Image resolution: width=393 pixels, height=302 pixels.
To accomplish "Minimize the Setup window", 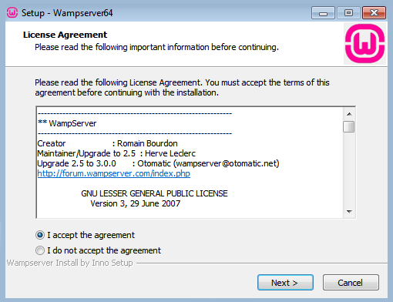I will click(x=323, y=13).
